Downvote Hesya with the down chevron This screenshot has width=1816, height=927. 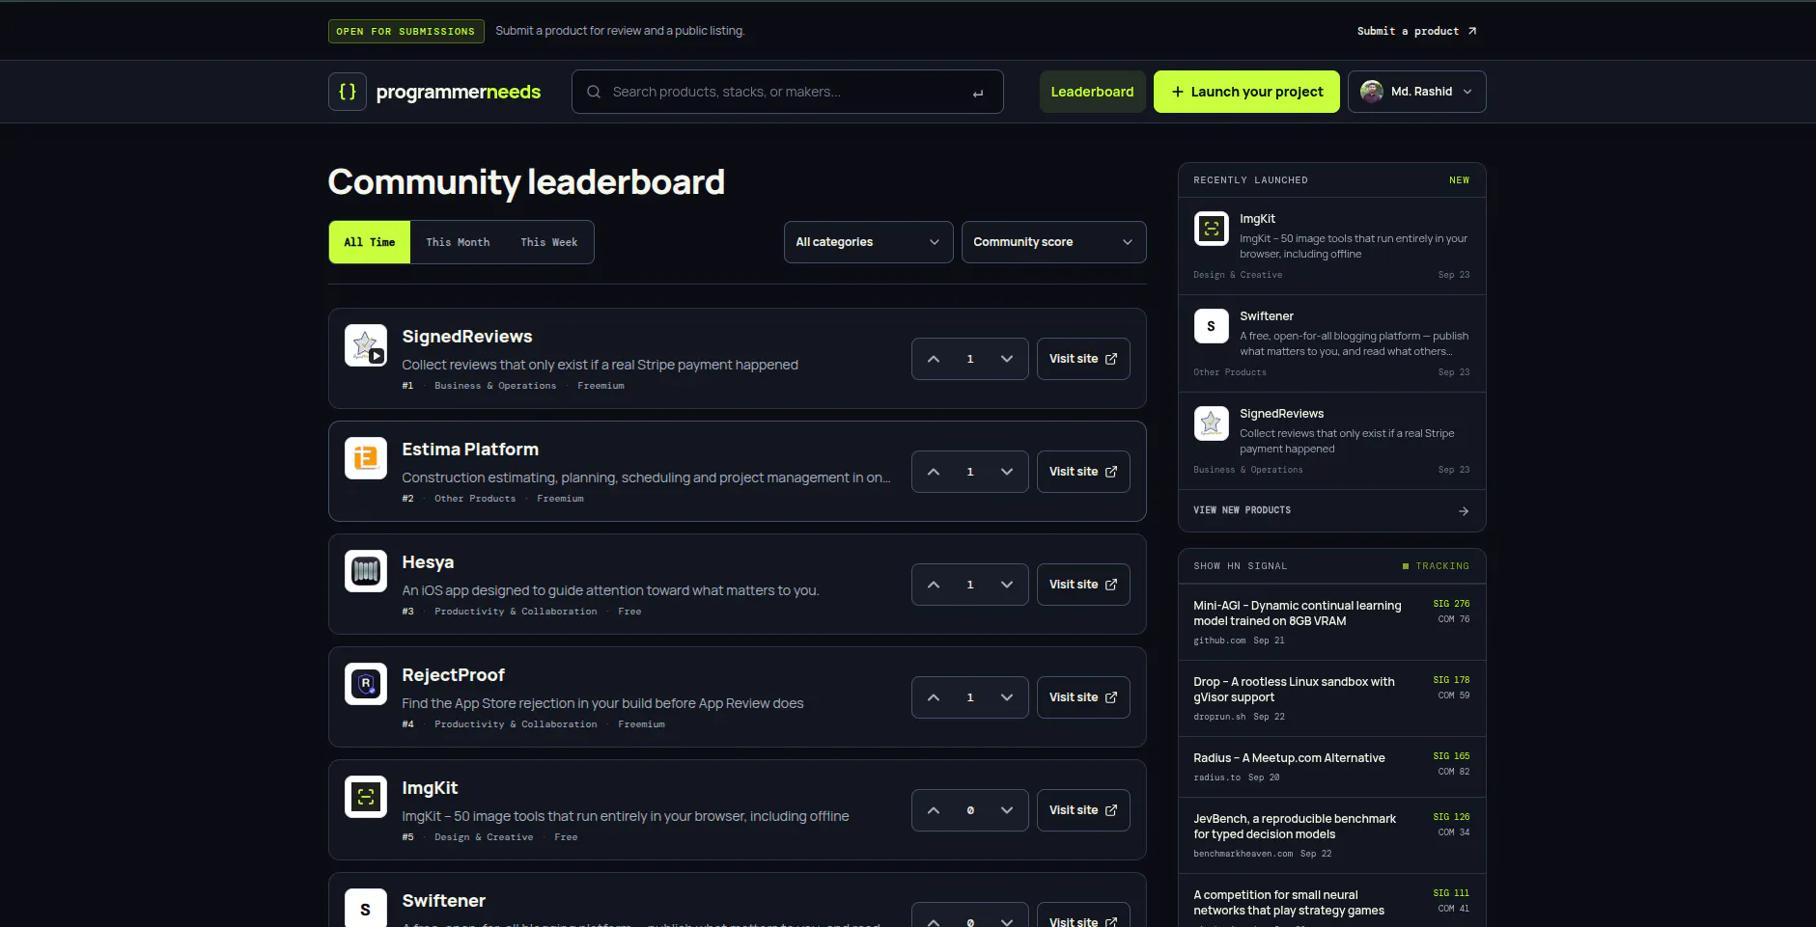(x=1007, y=585)
